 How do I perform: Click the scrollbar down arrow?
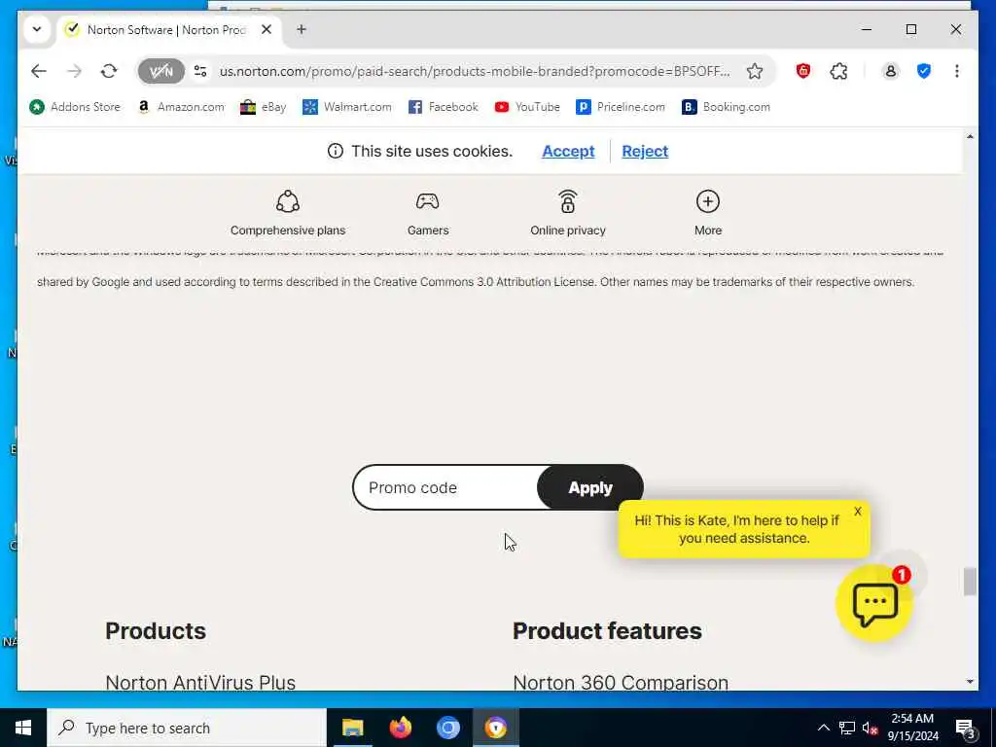[970, 682]
